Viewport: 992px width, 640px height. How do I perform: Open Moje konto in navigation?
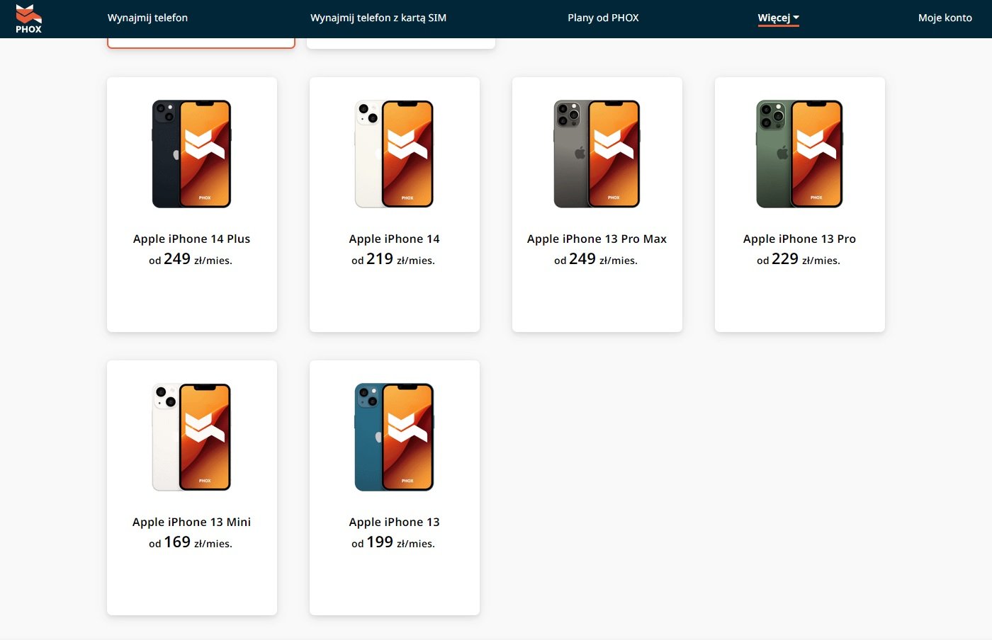[945, 18]
